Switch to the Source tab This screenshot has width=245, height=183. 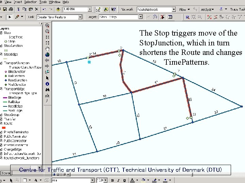6,173
